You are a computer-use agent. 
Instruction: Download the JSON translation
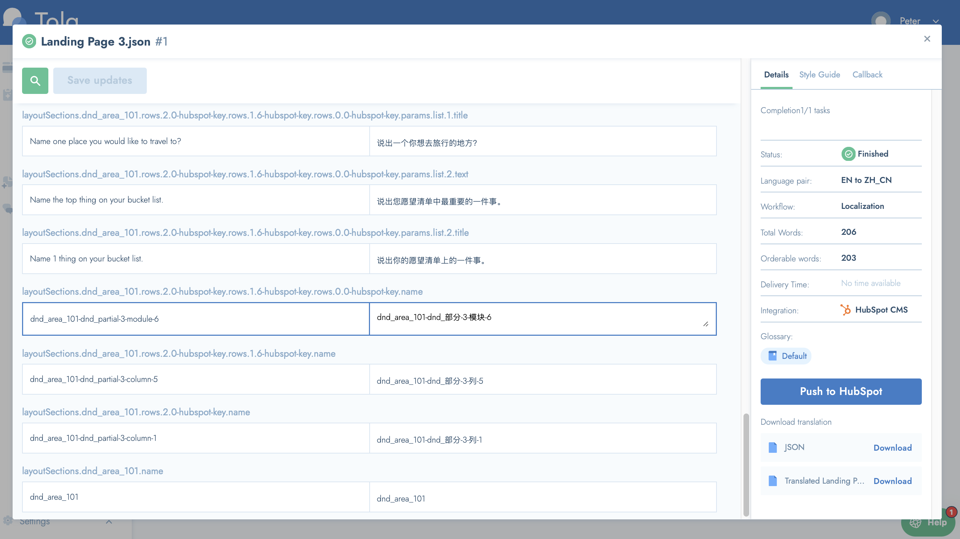pyautogui.click(x=892, y=448)
